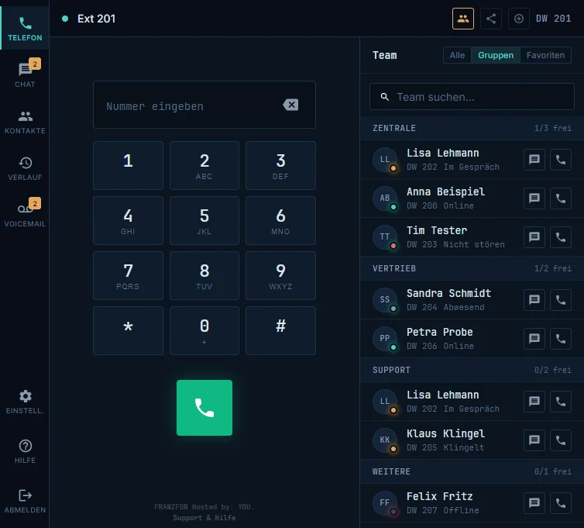Image resolution: width=584 pixels, height=528 pixels.
Task: Call Felix Fritz DW 207
Action: coord(561,503)
